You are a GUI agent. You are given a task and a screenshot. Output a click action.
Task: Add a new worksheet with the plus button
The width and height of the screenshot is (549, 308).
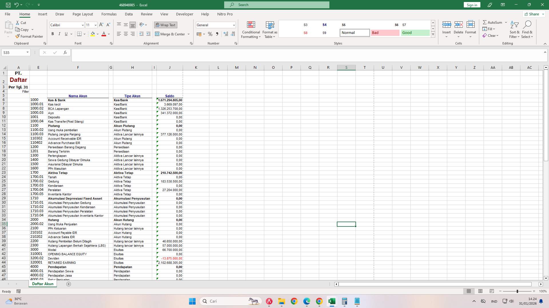[69, 284]
